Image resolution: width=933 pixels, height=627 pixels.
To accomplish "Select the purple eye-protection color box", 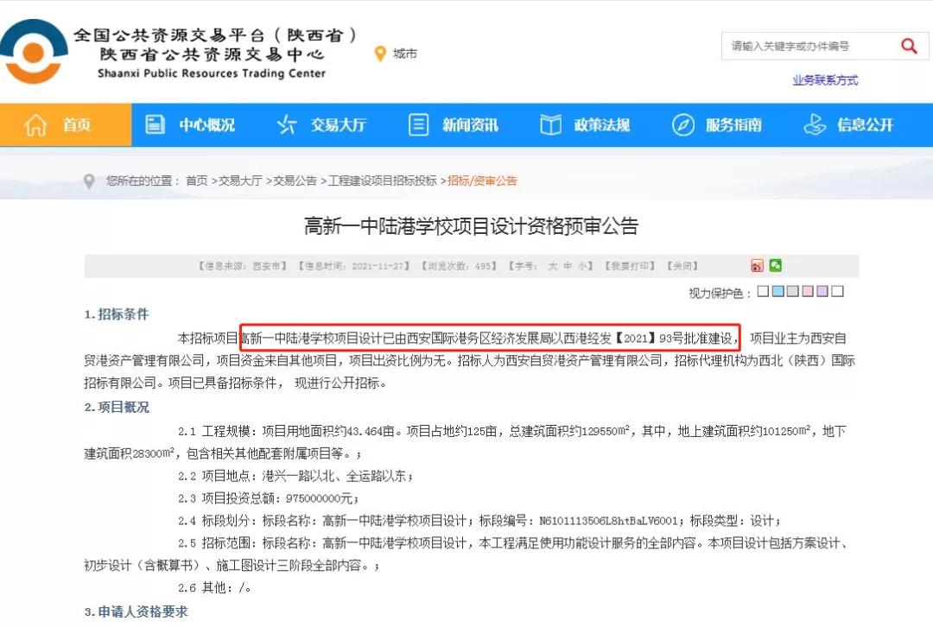I will point(822,291).
